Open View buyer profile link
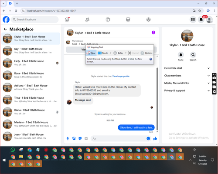Screen dimensions: 218x174 (121, 76)
